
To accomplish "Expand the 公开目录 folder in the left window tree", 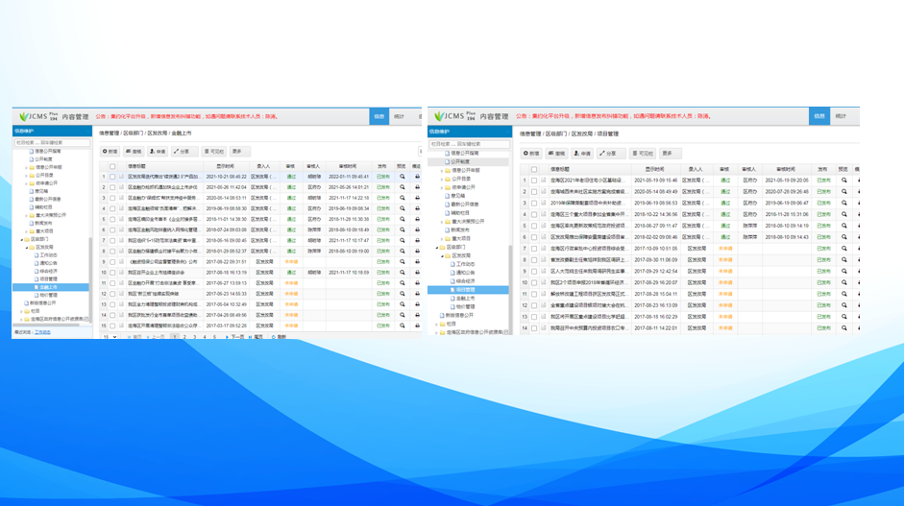I will point(27,176).
